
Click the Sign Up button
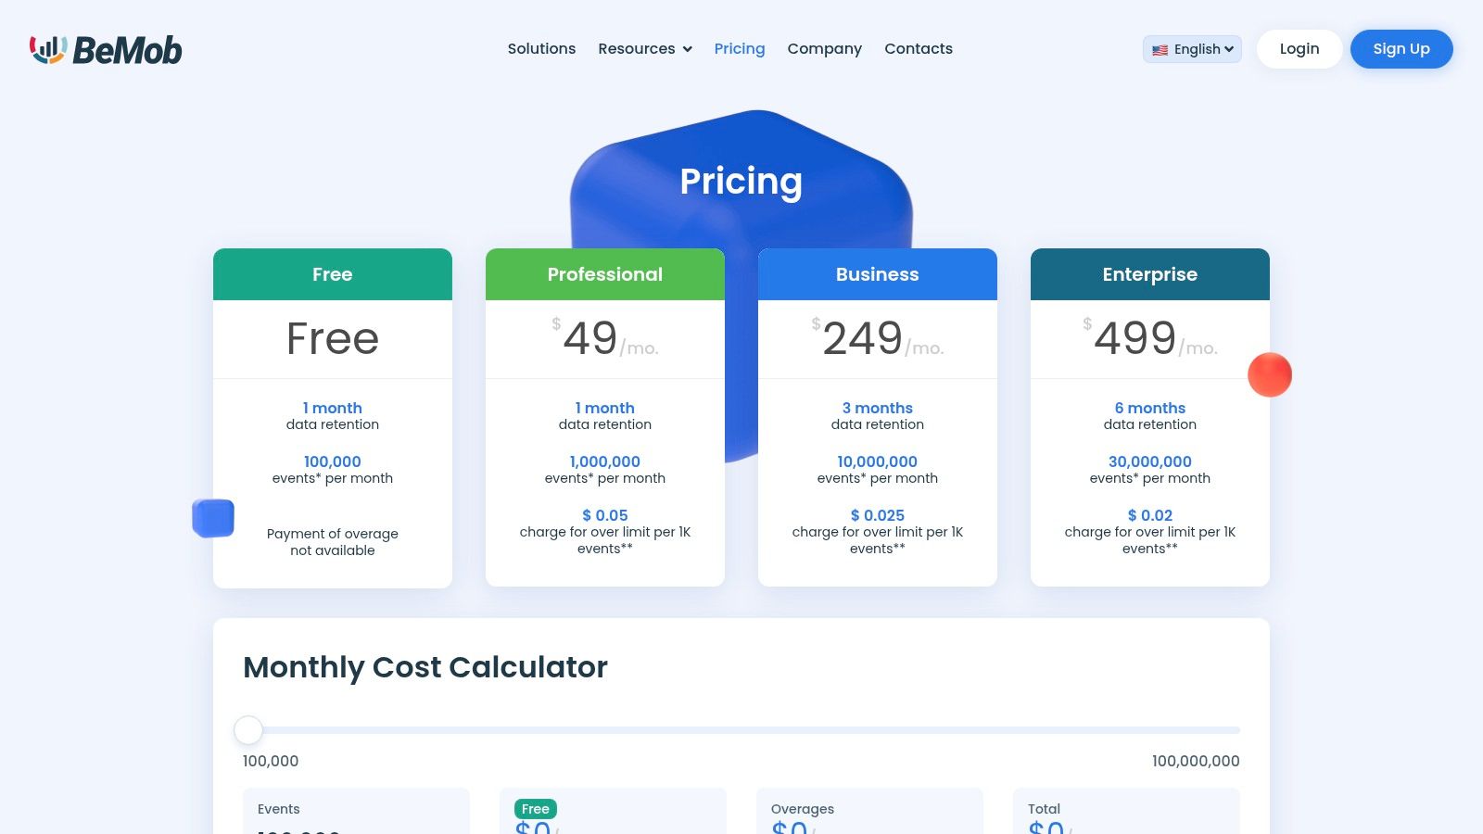tap(1401, 48)
